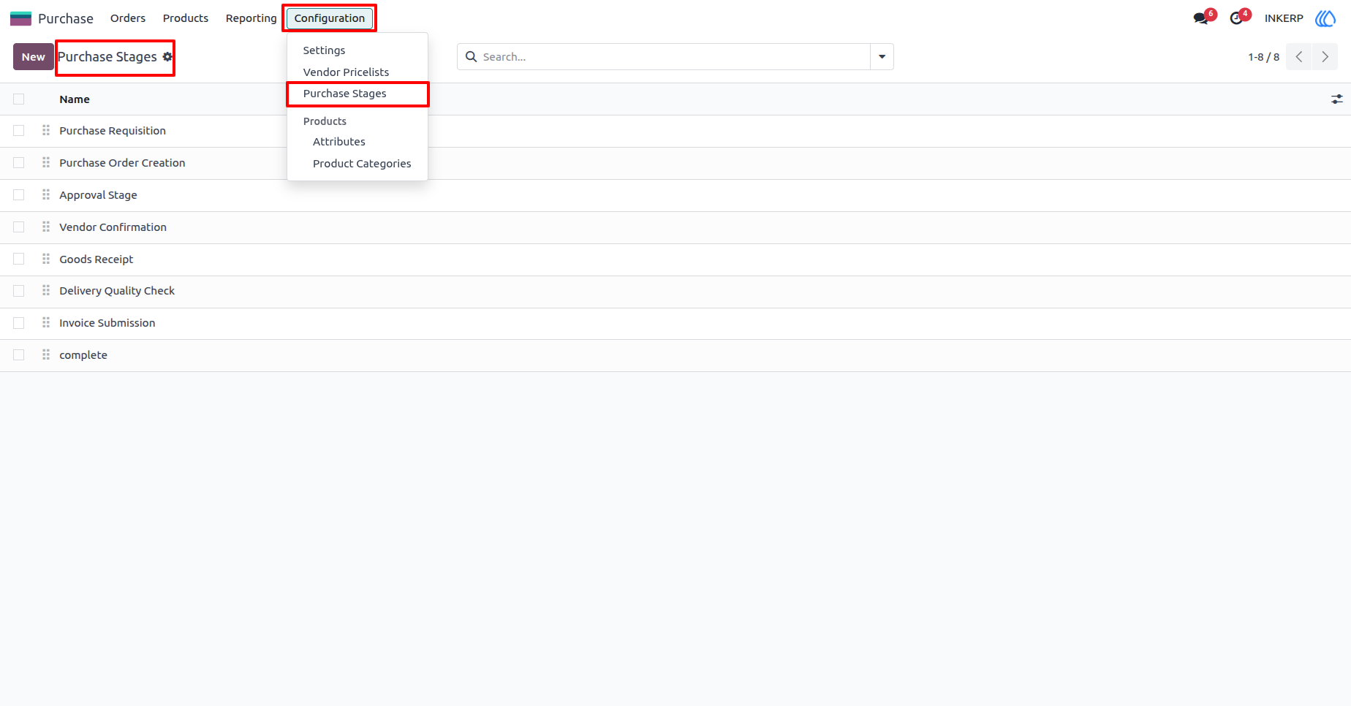Grab drag handle of Vendor Confirmation row

46,227
